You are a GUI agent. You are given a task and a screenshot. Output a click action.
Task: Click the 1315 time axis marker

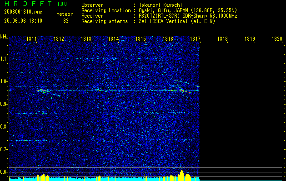coord(140,38)
